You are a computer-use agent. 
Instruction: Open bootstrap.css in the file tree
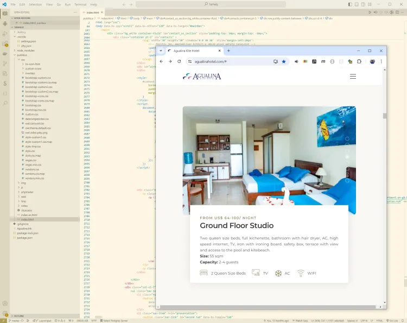click(33, 105)
